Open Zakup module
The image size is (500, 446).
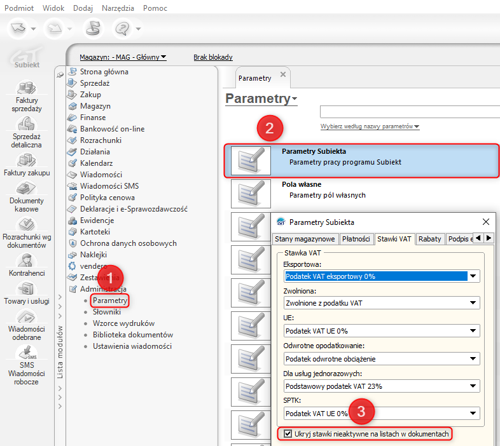pos(90,95)
